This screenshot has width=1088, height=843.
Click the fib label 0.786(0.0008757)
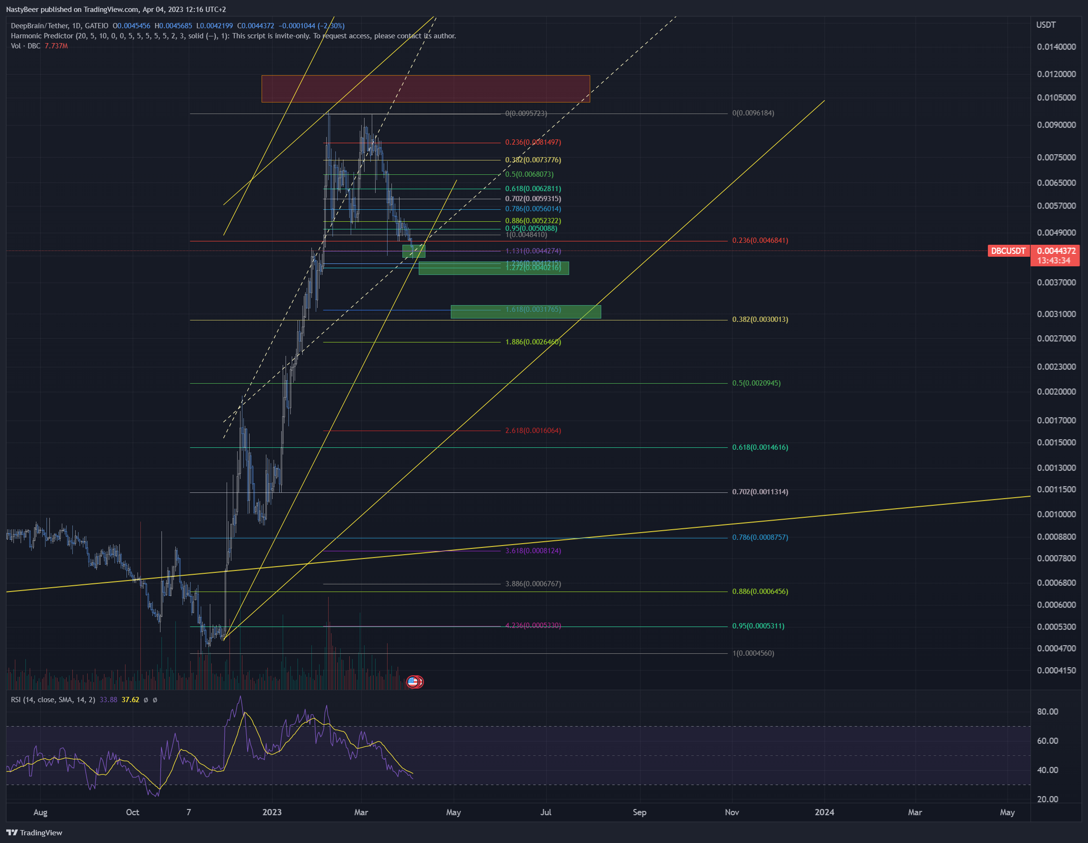tap(760, 537)
